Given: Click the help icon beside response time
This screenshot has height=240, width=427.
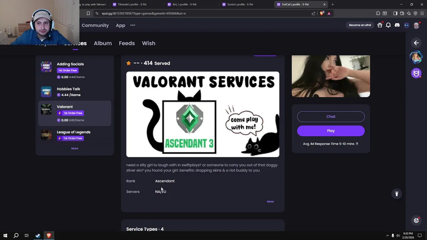Looking at the screenshot, I should [357, 144].
